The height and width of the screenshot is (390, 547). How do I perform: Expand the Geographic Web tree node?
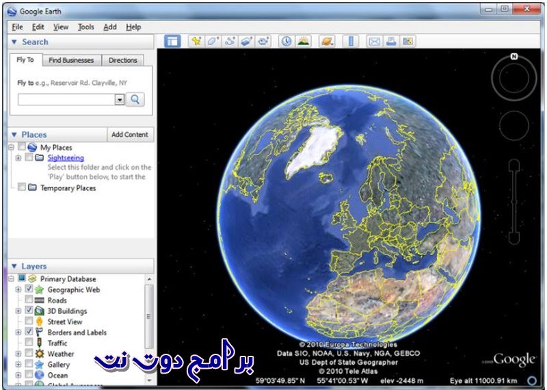18,289
